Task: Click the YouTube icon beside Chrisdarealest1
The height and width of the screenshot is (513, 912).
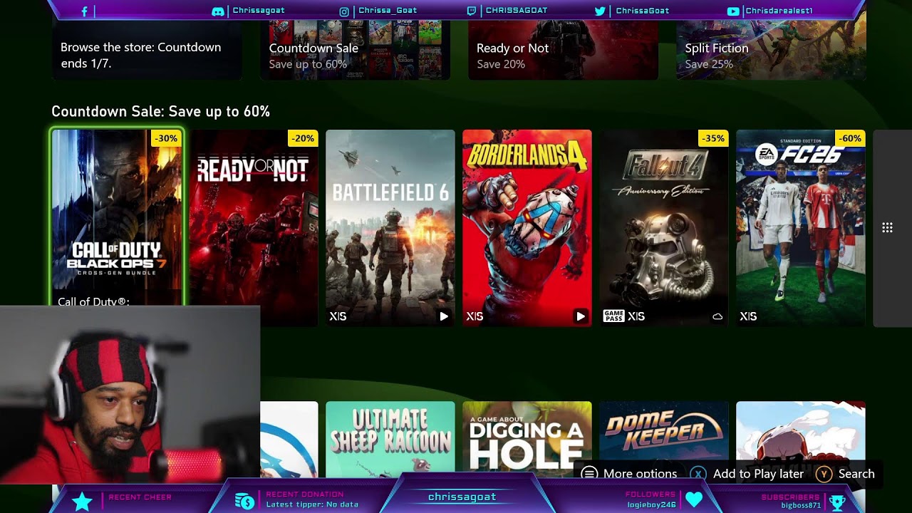Action: pos(733,11)
